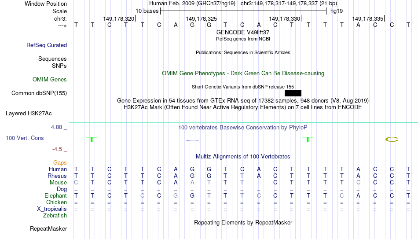Select the X_tropicalis species label

click(52, 209)
